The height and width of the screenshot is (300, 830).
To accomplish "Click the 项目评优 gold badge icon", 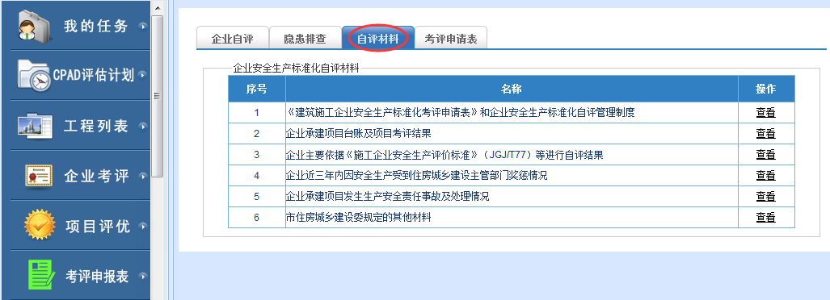I will (40, 226).
